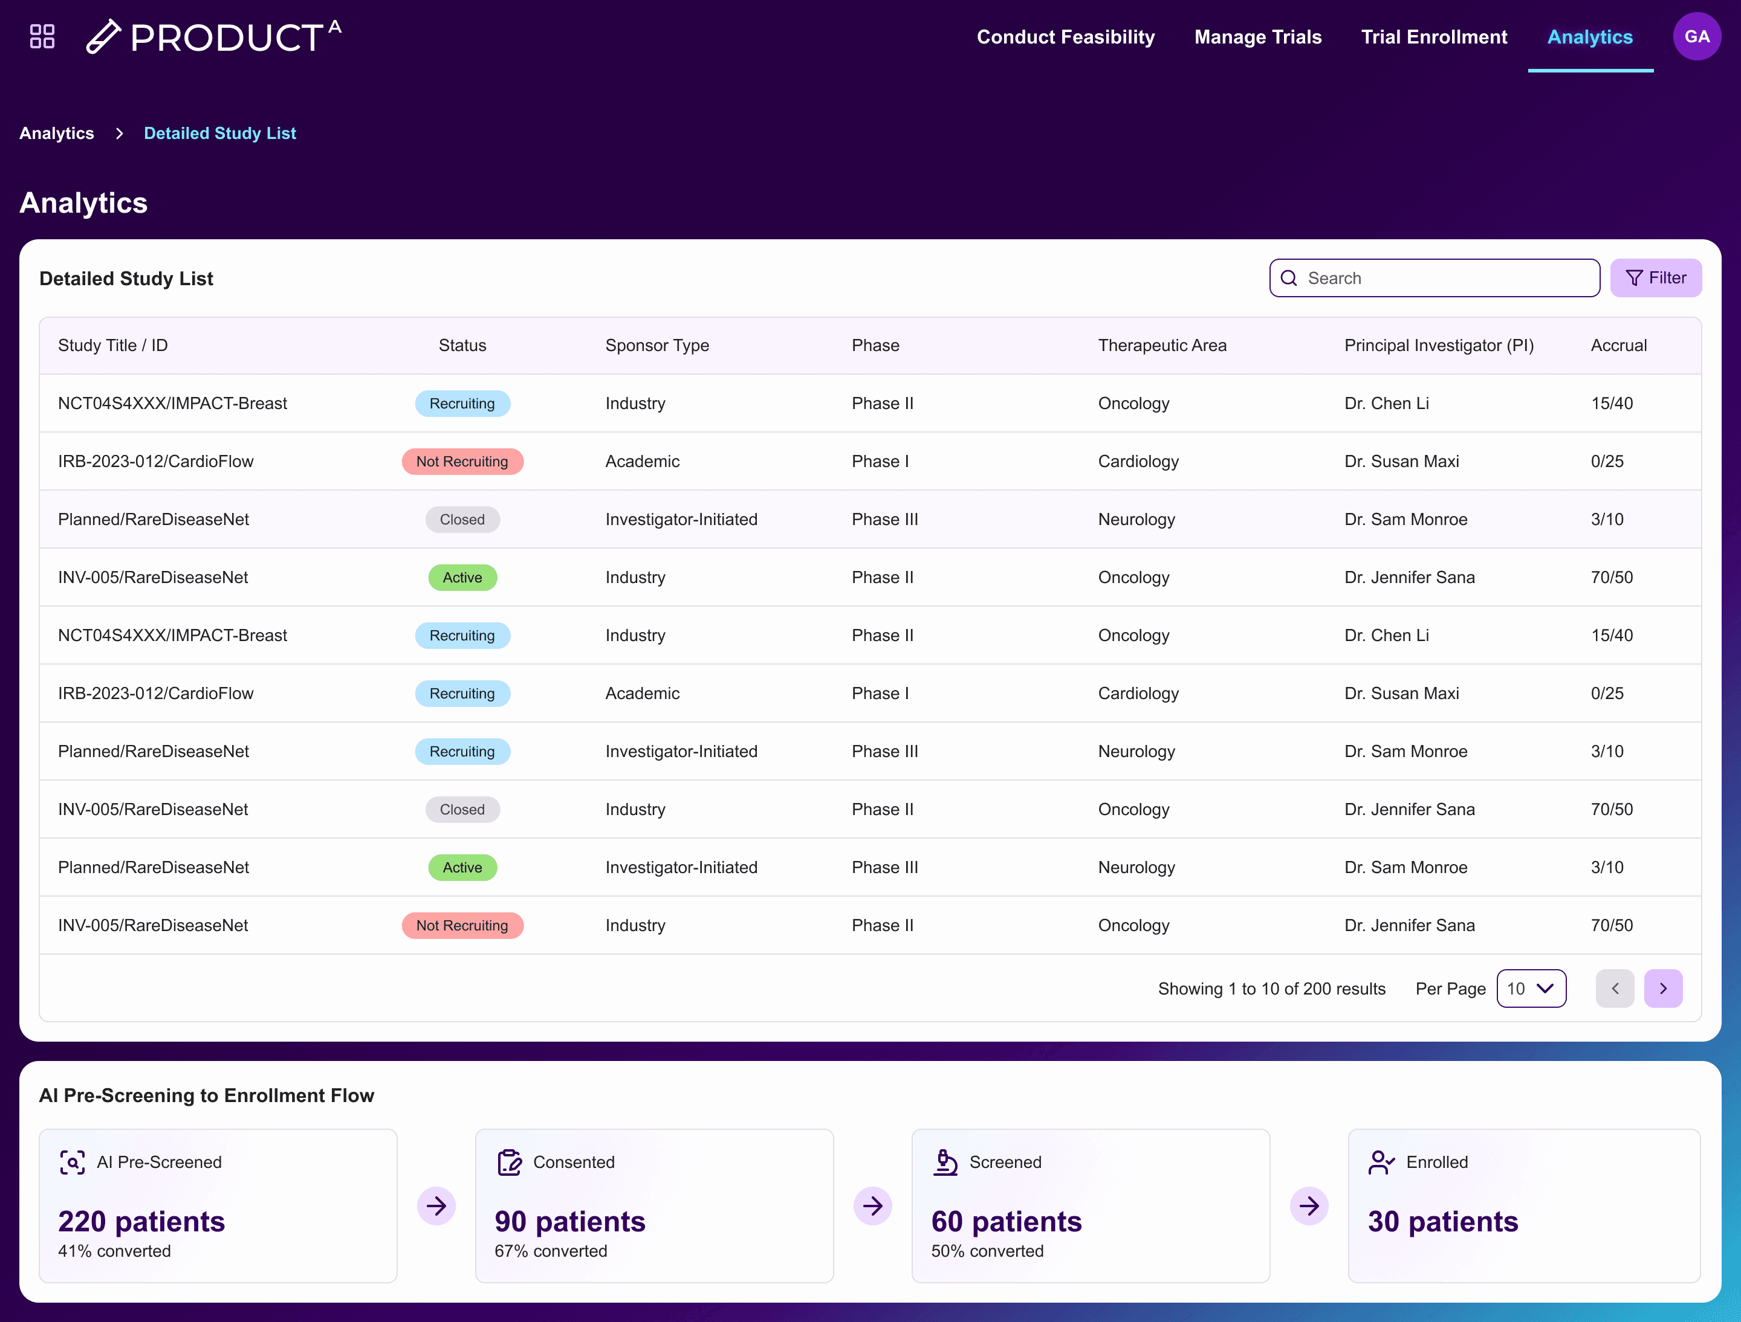Open the Trial Enrollment page
Screen dimensions: 1741x1322
[1434, 36]
